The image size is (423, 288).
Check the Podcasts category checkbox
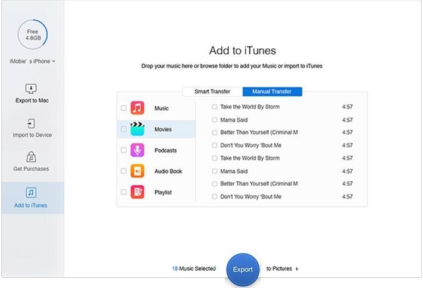[x=124, y=150]
